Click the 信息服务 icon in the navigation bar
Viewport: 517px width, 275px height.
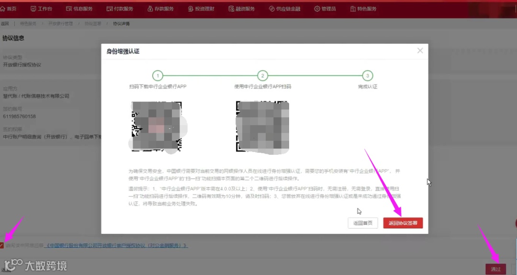[x=69, y=9]
